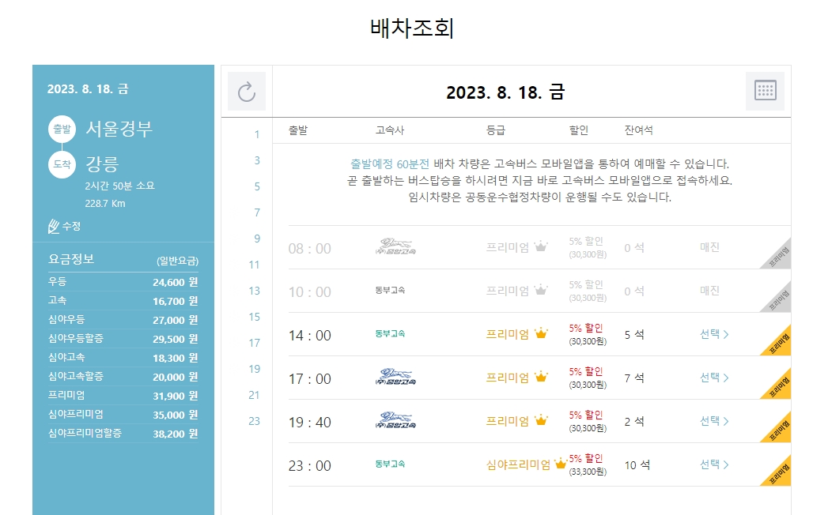Click the 우등 24,600 원 fare row
The width and height of the screenshot is (813, 515).
[x=123, y=282]
